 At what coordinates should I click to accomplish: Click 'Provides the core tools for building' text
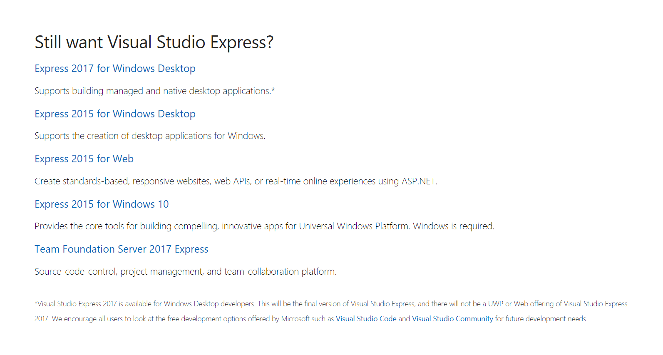[x=125, y=226]
